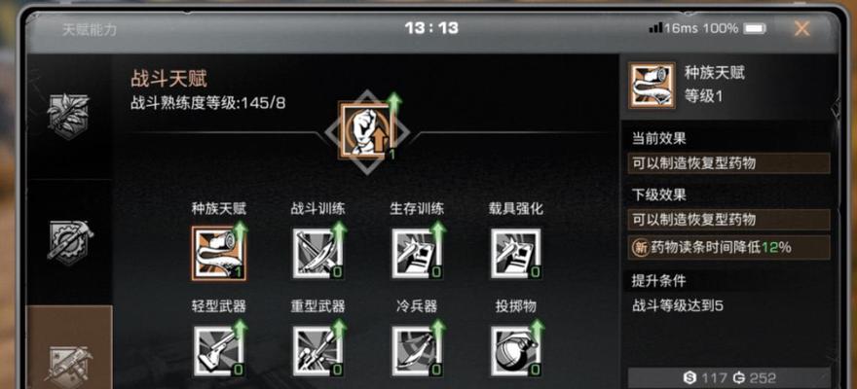This screenshot has width=857, height=389.
Task: Click the 种族天赋 detail thumbnail in right panel
Action: coord(652,86)
